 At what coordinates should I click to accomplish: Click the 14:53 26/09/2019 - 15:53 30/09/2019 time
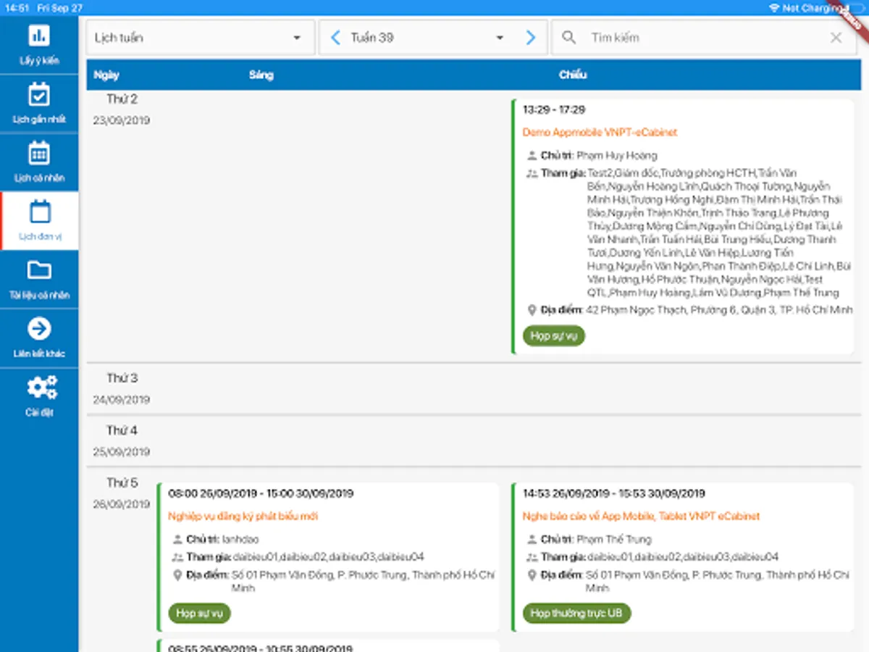[x=614, y=494]
